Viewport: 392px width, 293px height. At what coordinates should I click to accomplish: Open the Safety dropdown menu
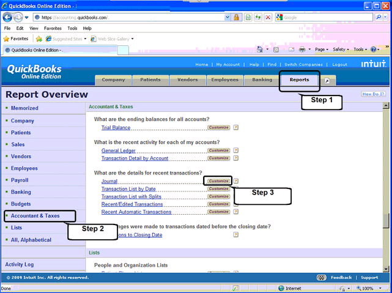(341, 50)
